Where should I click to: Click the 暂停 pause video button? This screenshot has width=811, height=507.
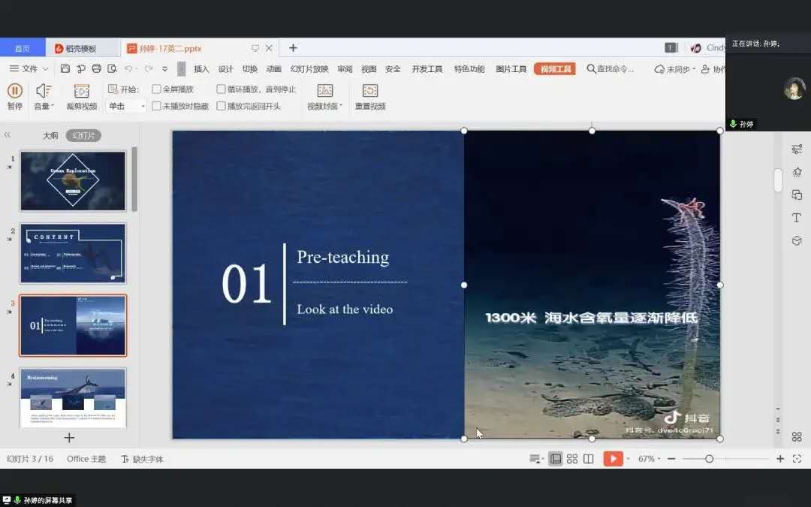pos(14,91)
